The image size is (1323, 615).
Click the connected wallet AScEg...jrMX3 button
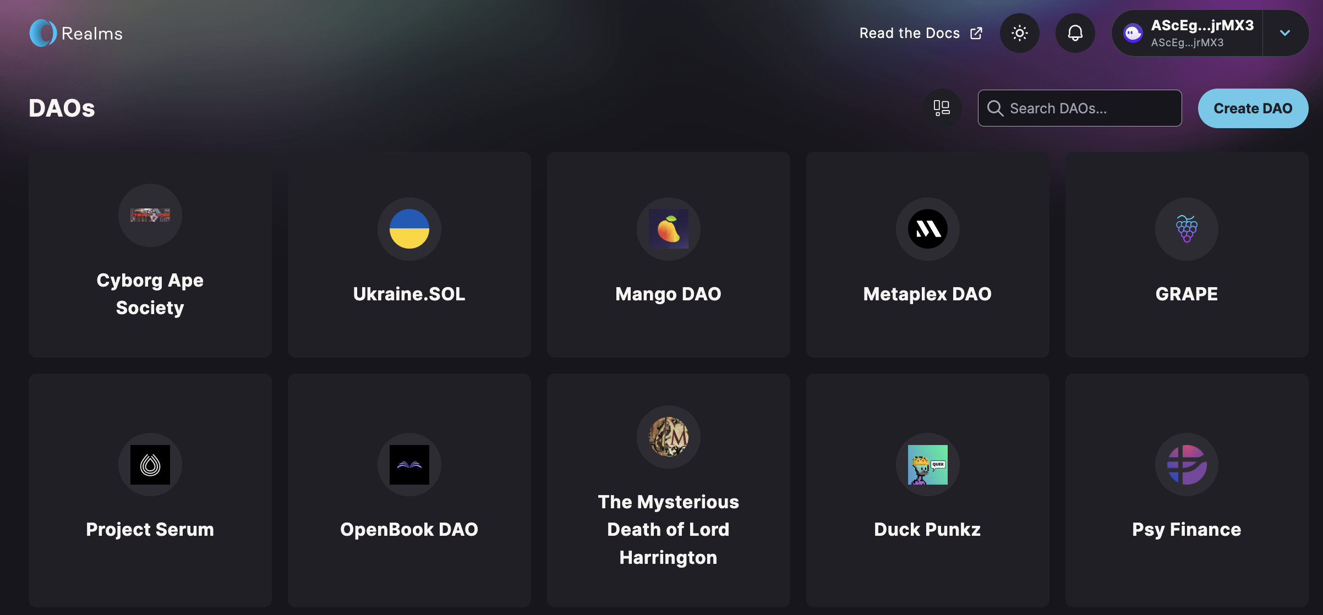(x=1188, y=33)
